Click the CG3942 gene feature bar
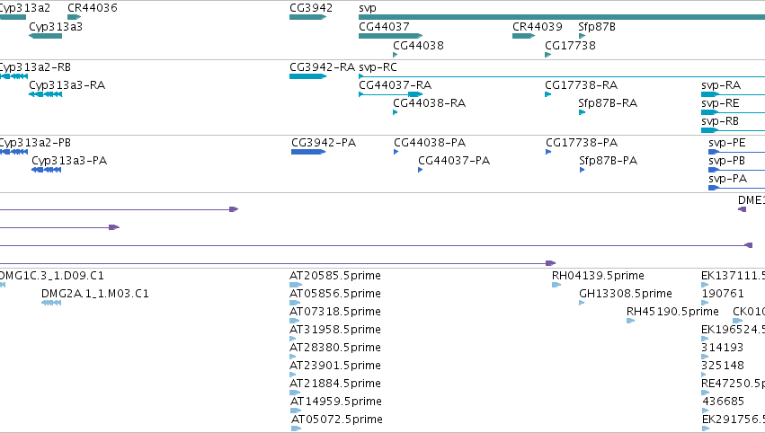Viewport: 765px width, 433px height. tap(307, 17)
